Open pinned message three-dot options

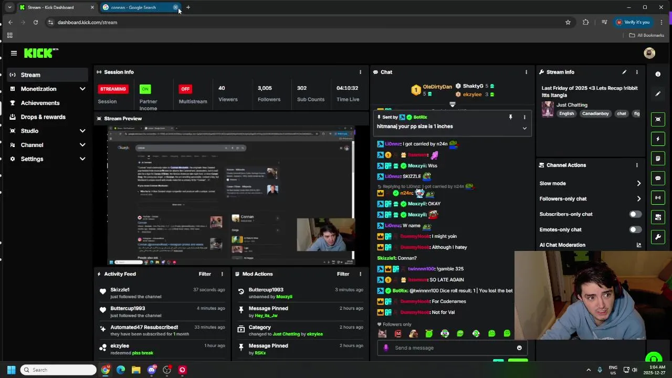tap(524, 117)
